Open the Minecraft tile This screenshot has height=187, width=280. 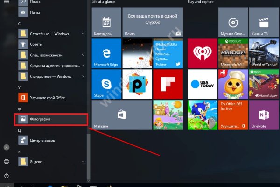click(x=233, y=53)
